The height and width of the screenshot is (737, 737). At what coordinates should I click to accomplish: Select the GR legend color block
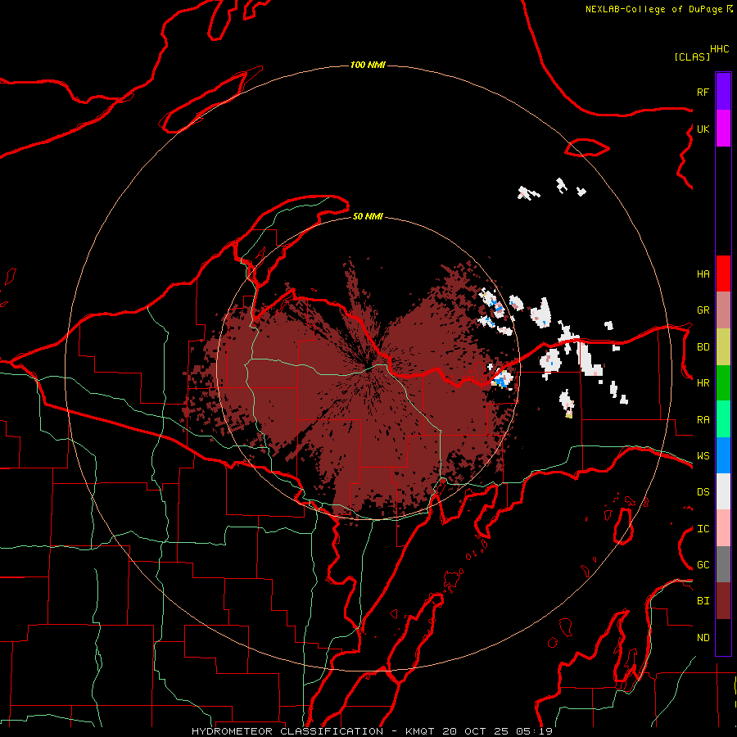click(723, 310)
